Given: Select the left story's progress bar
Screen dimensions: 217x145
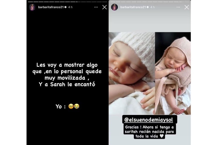Looking at the screenshot, I should (x=68, y=2).
